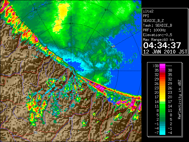
Task: Click the yellow 17 dBZ legend swatch
Action: [x=162, y=97]
